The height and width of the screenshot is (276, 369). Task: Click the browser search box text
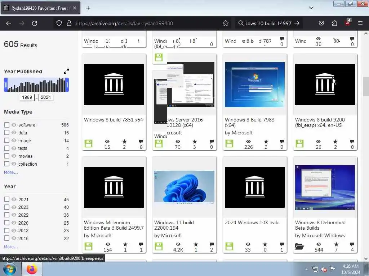[268, 23]
